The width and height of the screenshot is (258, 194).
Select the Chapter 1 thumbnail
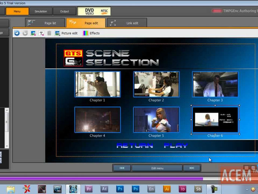pyautogui.click(x=98, y=84)
